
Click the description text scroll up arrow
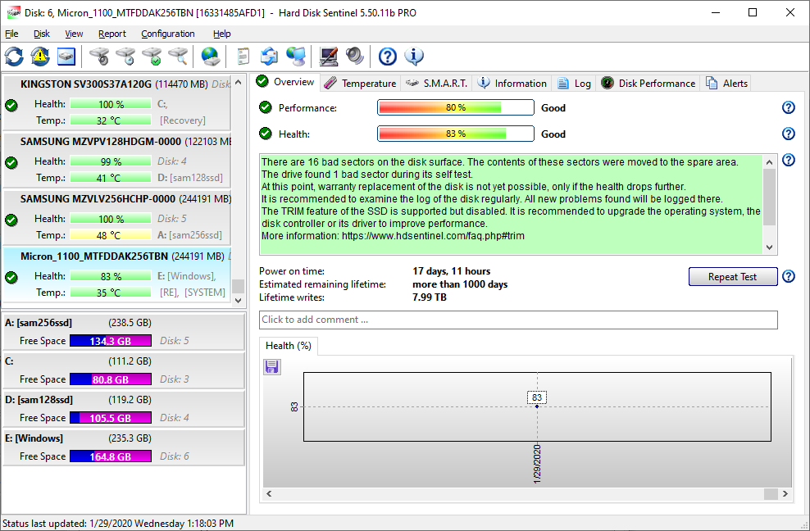[x=769, y=162]
